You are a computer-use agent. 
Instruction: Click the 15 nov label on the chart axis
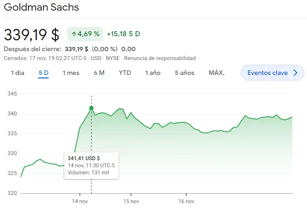coord(131,201)
